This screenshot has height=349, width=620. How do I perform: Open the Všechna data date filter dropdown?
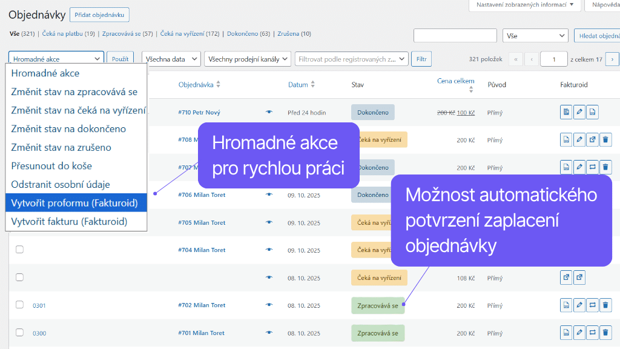click(x=171, y=59)
